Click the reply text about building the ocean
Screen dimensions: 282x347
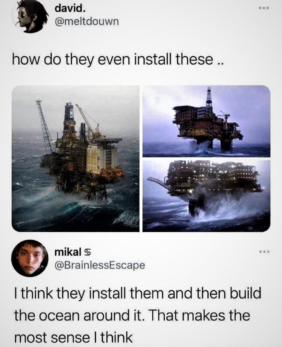(x=138, y=315)
